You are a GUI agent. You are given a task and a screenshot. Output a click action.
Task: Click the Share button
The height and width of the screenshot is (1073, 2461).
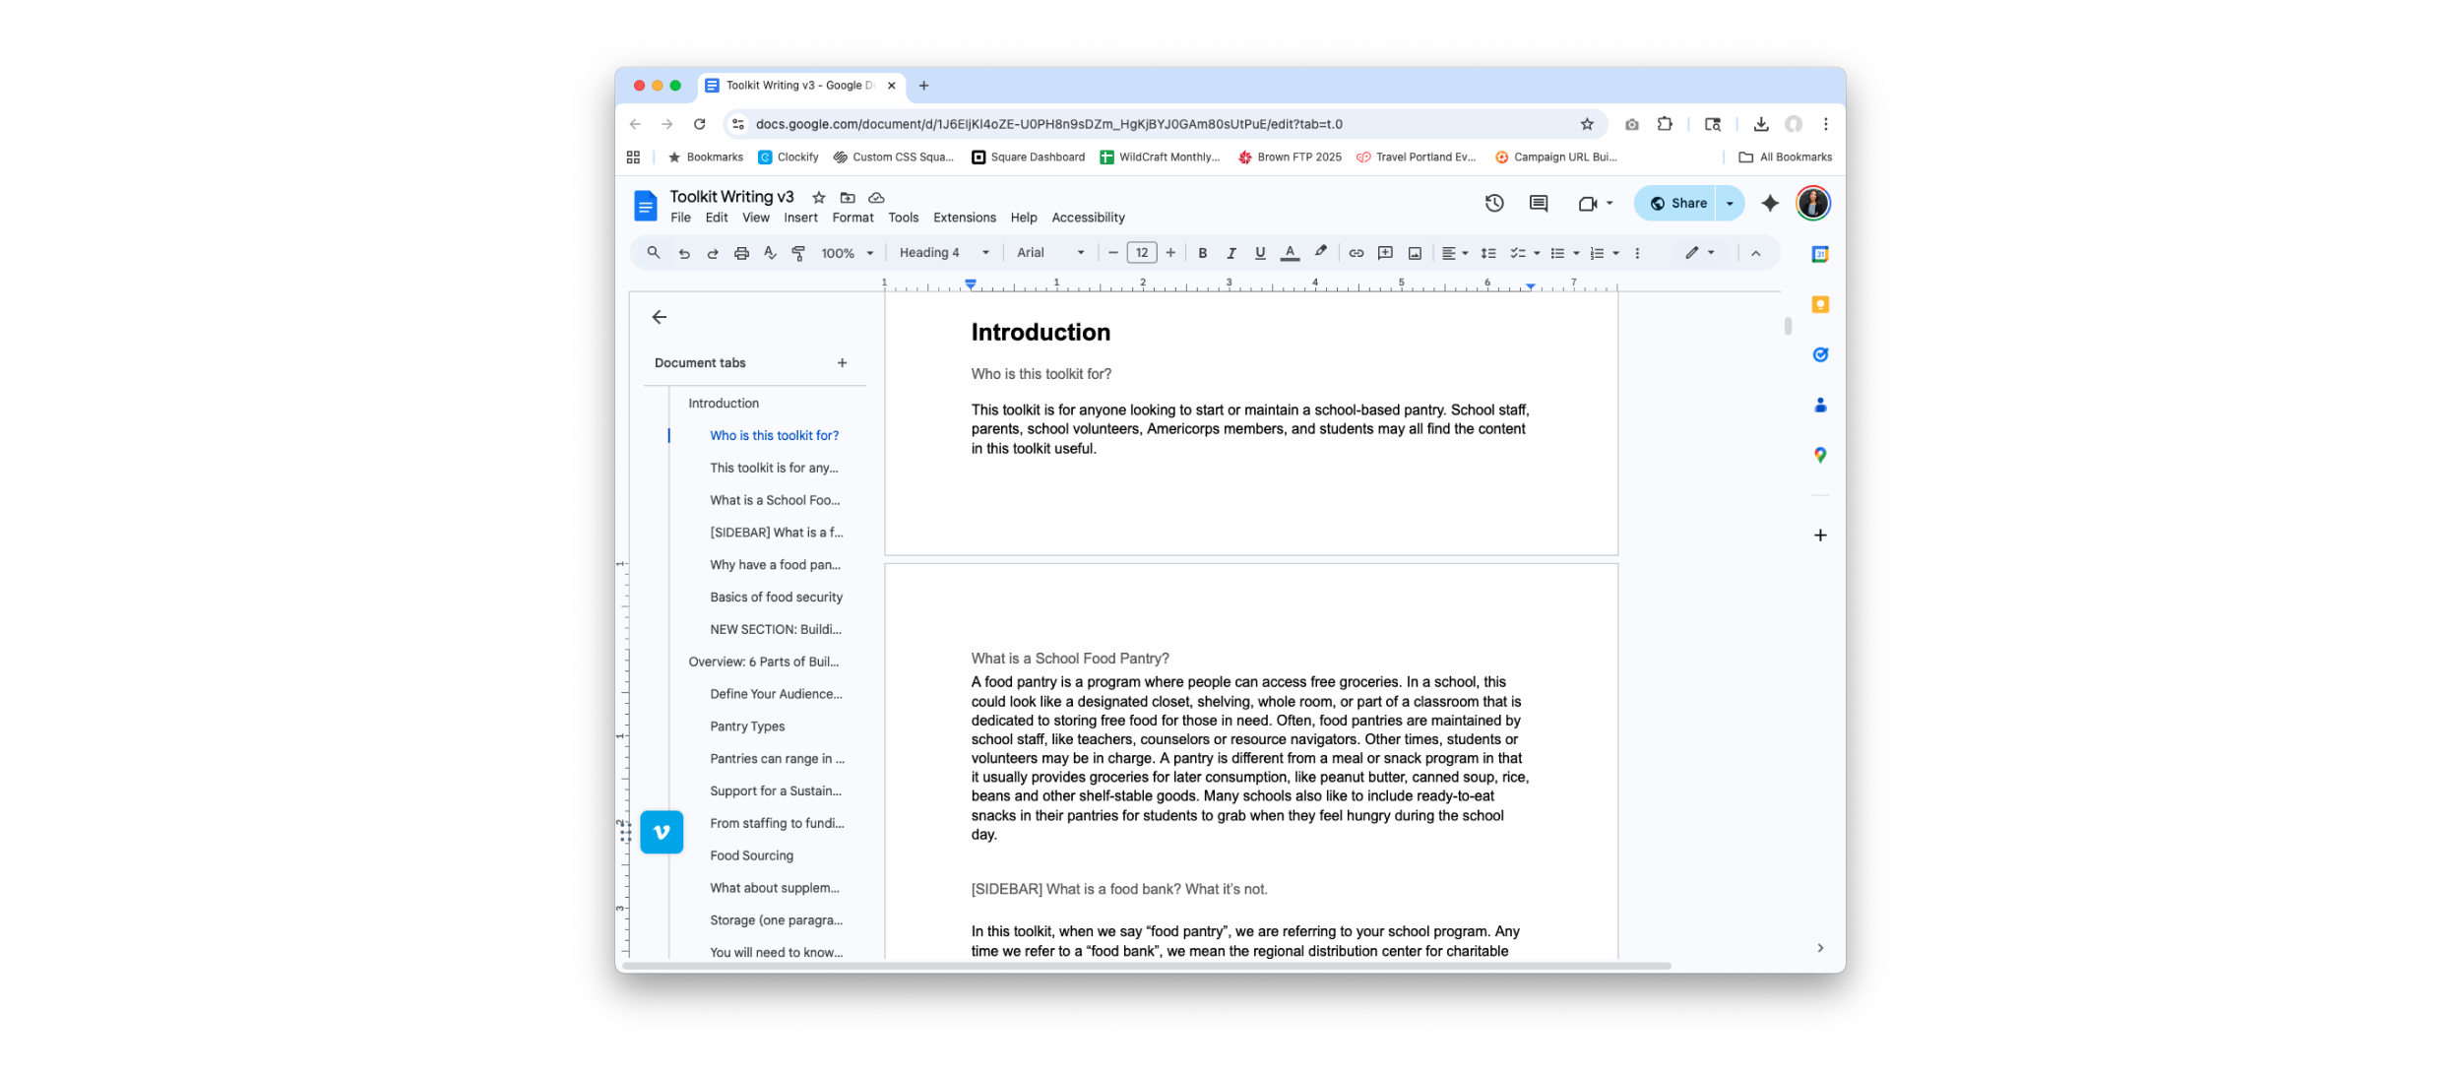click(1677, 203)
